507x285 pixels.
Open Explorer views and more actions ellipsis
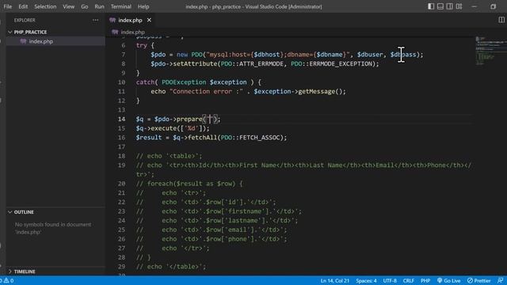[95, 20]
